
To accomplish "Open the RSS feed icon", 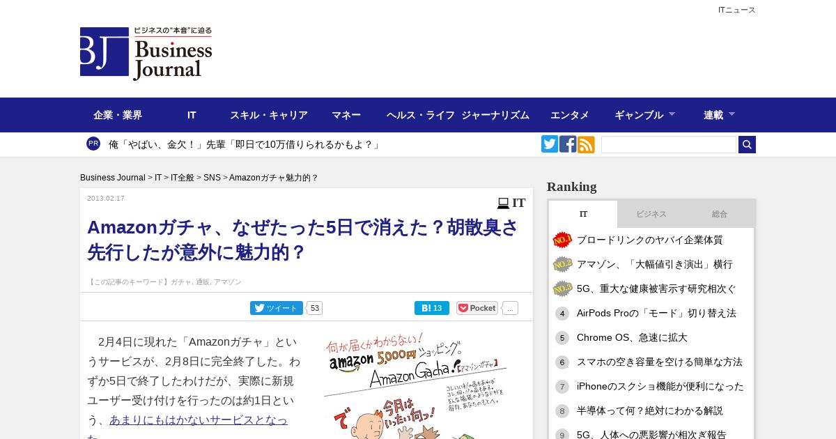I will click(x=586, y=144).
